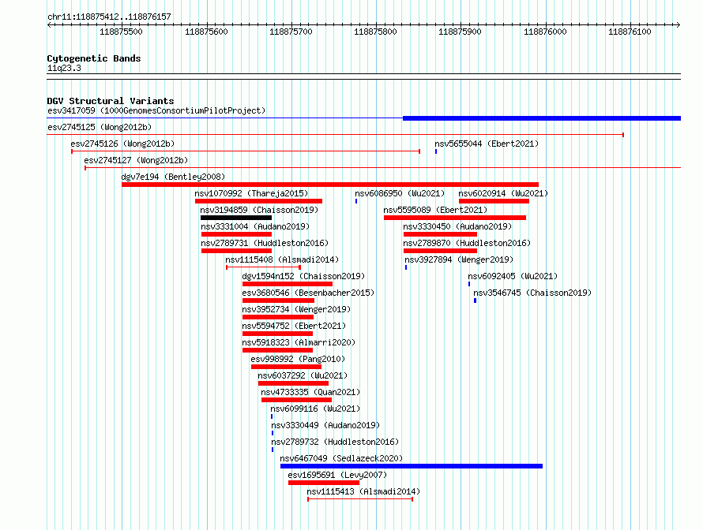Open the nsv5918323 (Almarri2020) label
This screenshot has height=530, width=703.
[x=298, y=342]
